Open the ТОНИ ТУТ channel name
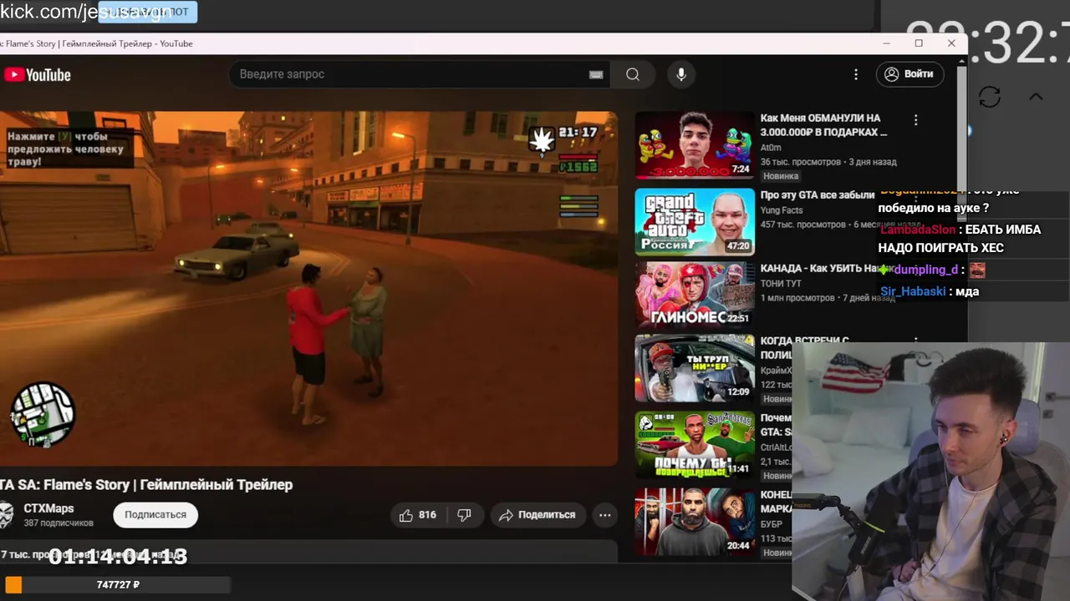The image size is (1070, 601). [x=781, y=284]
